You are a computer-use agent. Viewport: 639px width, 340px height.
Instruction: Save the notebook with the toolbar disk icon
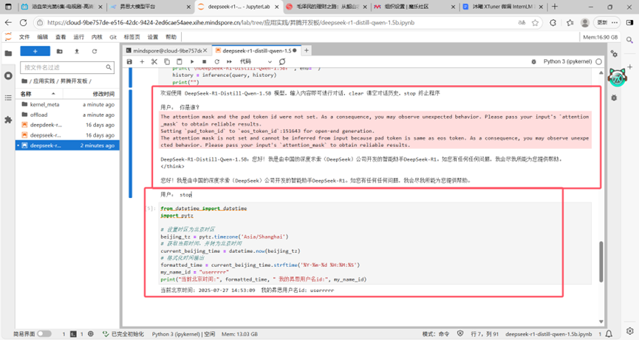(x=130, y=62)
